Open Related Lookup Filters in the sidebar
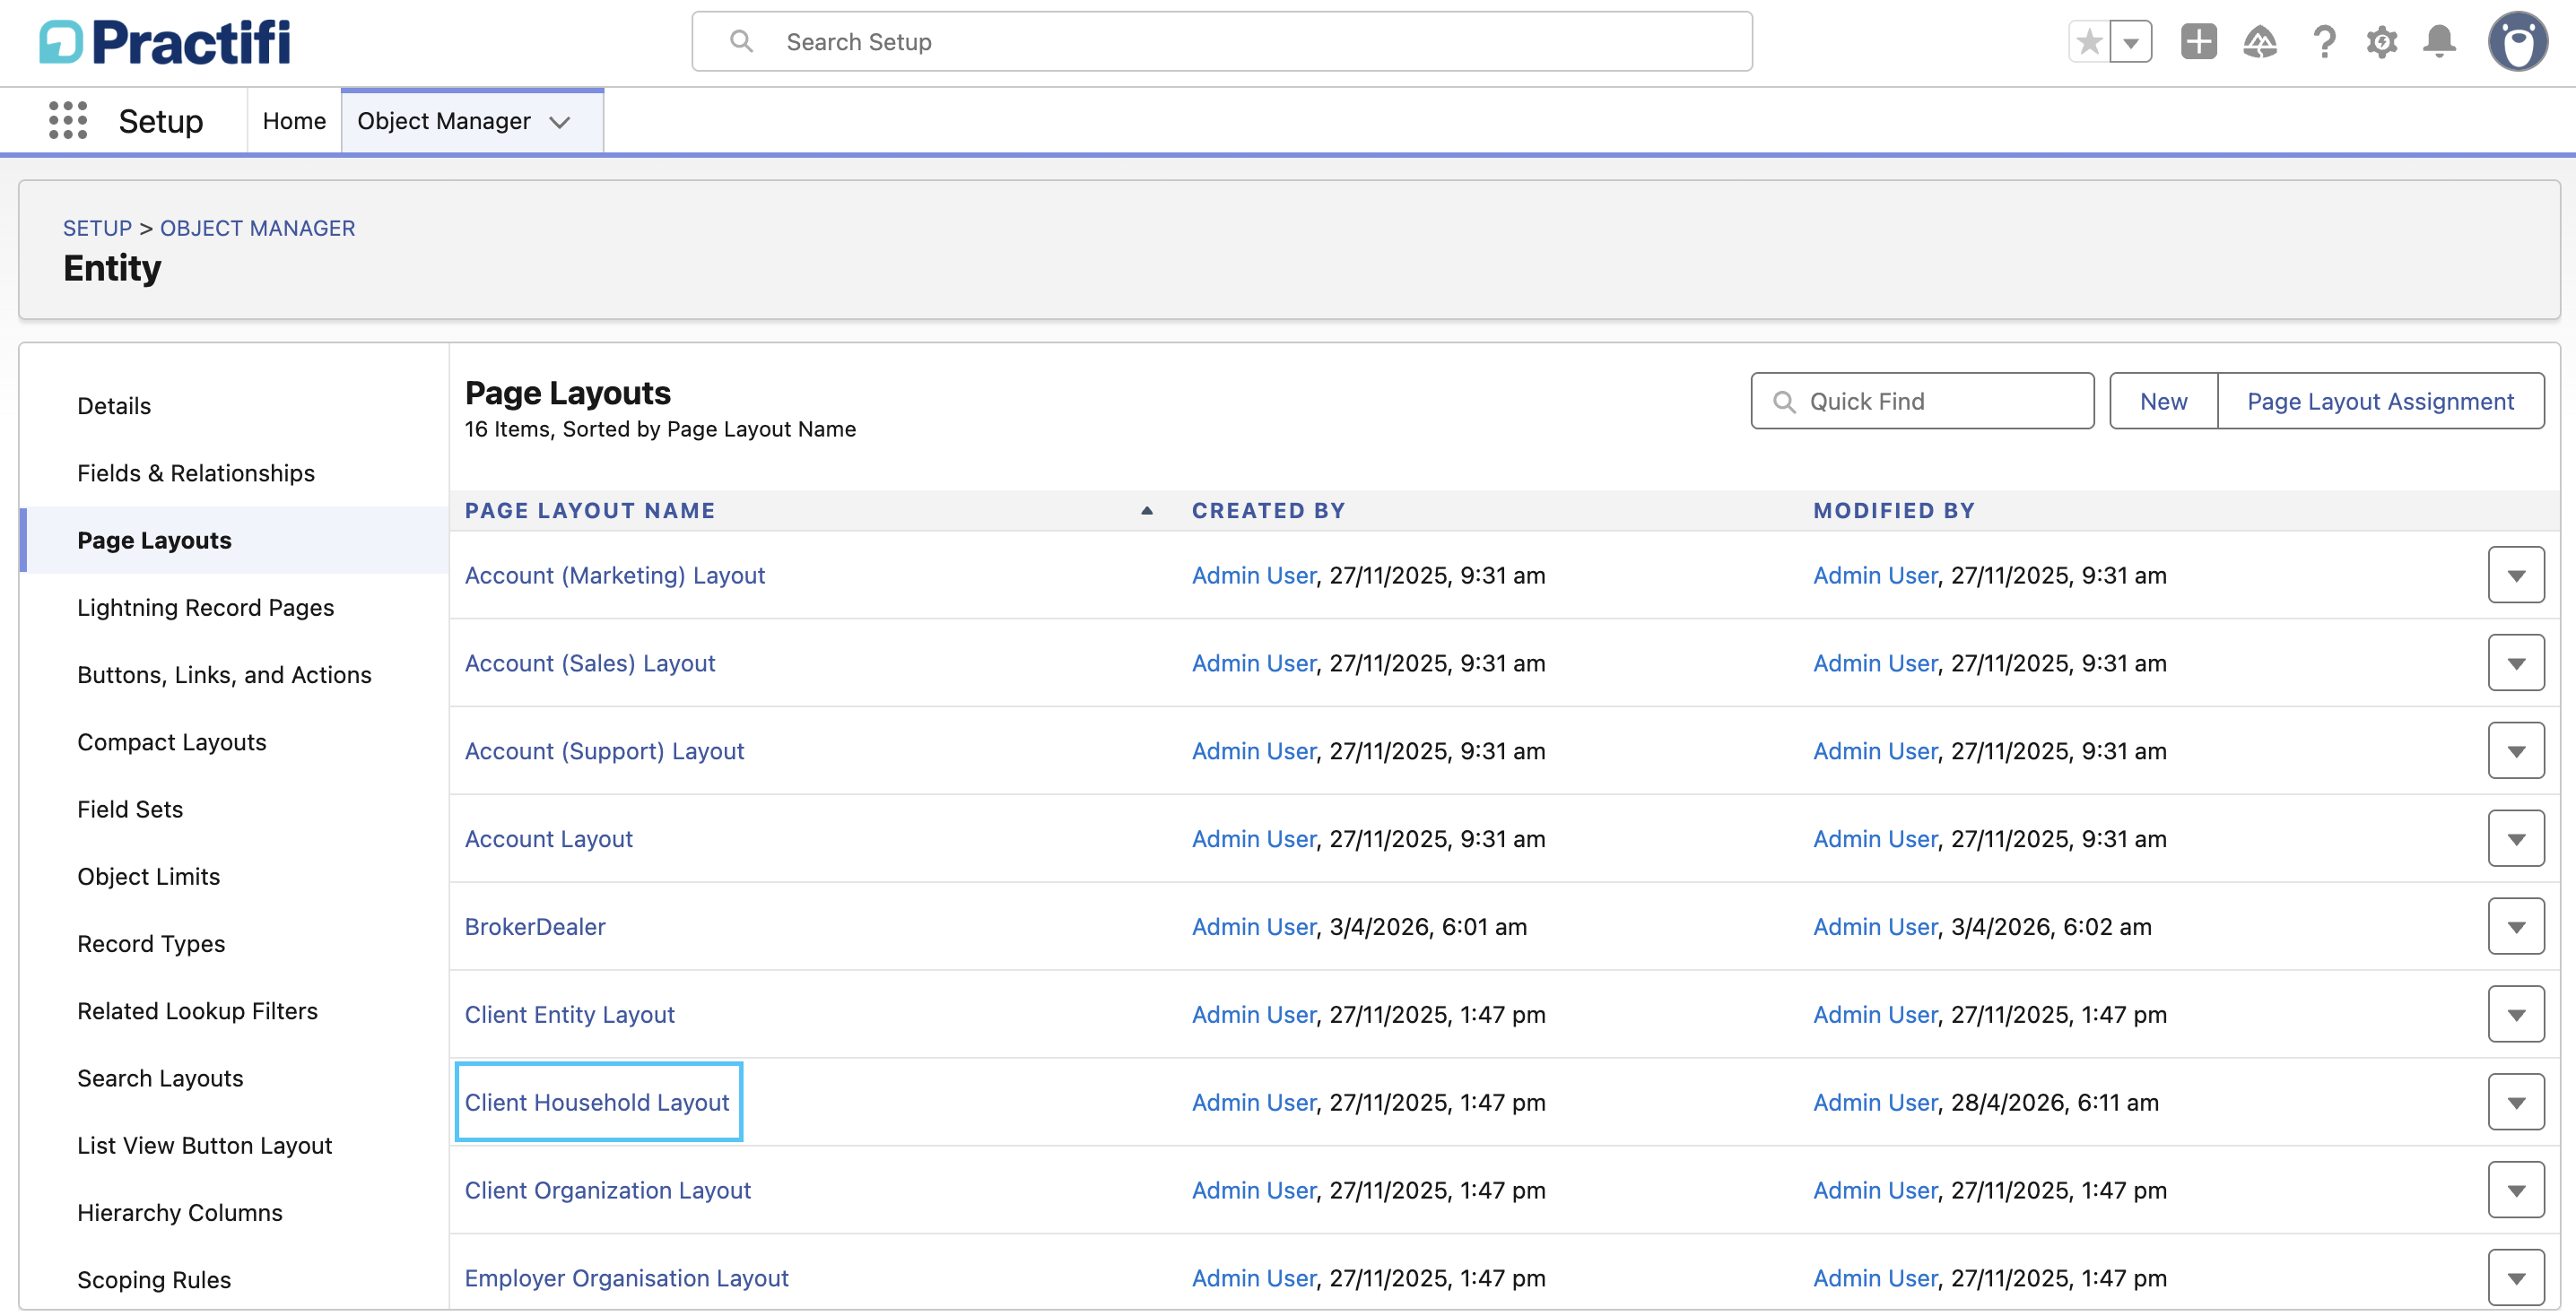 click(x=197, y=1010)
